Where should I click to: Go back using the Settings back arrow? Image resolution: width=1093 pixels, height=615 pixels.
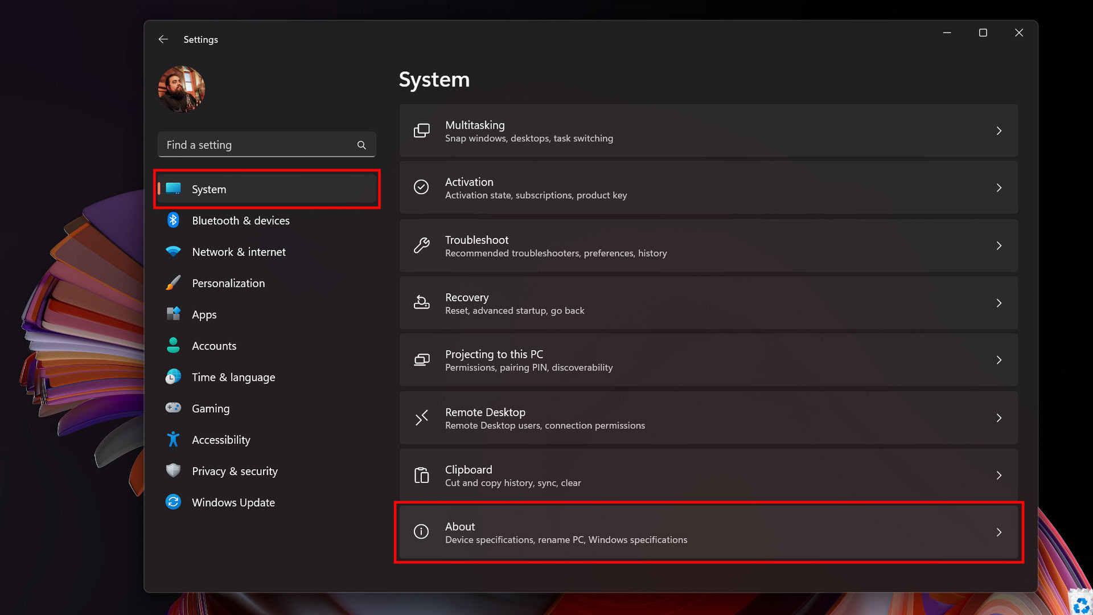pos(163,39)
